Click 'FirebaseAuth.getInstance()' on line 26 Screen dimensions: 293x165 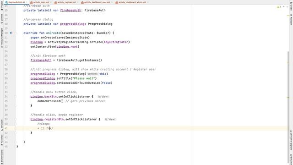[x=79, y=60]
